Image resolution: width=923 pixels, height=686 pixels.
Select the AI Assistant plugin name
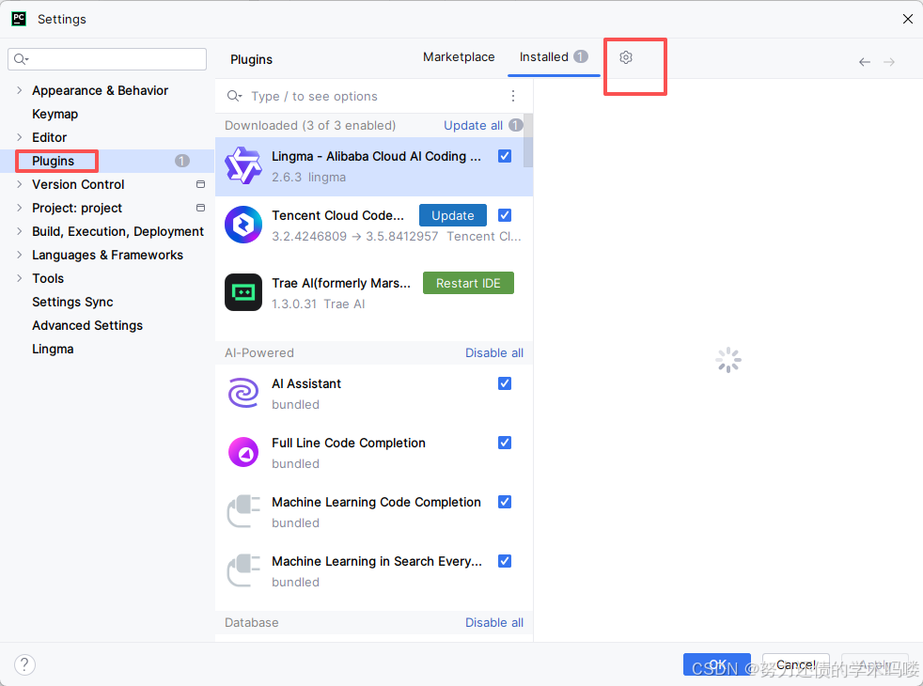[x=306, y=383]
